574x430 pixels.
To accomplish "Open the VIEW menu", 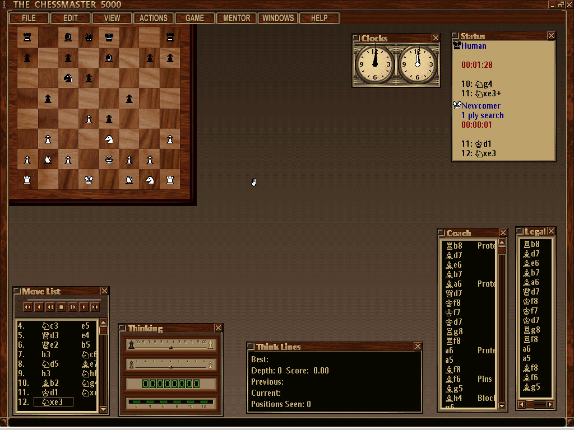I will coord(112,18).
